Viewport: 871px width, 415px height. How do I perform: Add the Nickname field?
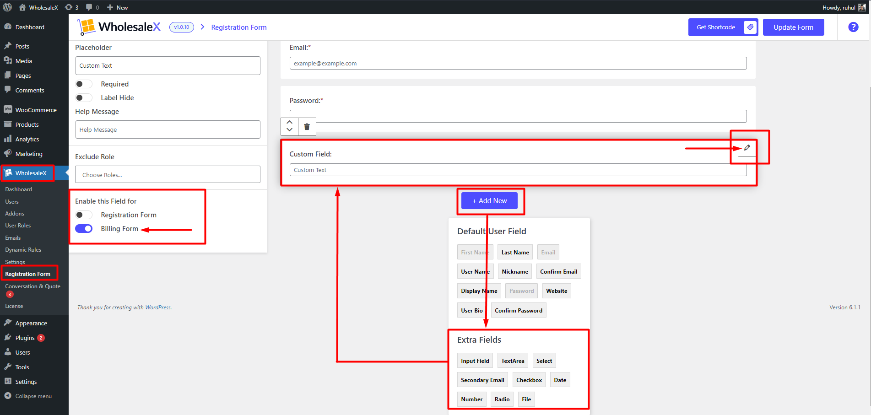pyautogui.click(x=515, y=271)
